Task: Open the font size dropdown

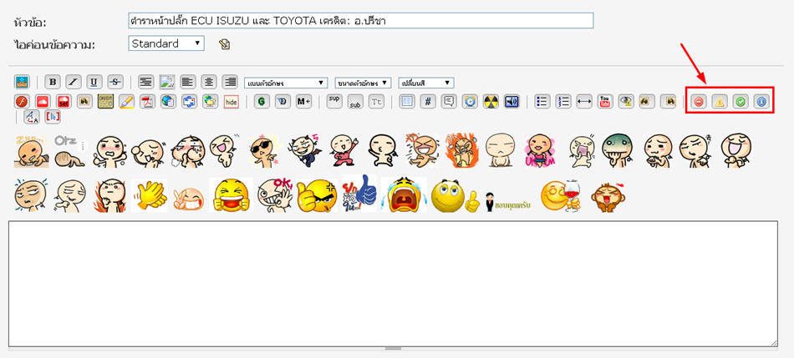Action: 363,83
